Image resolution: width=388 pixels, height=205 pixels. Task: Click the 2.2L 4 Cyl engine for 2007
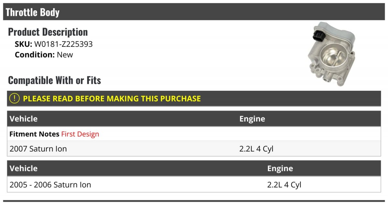click(256, 149)
